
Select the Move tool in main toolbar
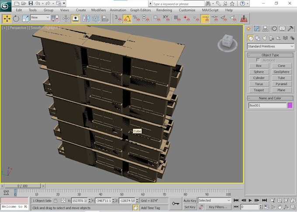click(x=7, y=18)
